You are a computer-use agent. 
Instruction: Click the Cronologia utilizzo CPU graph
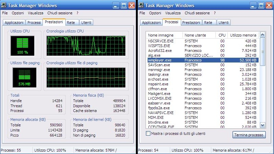86,46
